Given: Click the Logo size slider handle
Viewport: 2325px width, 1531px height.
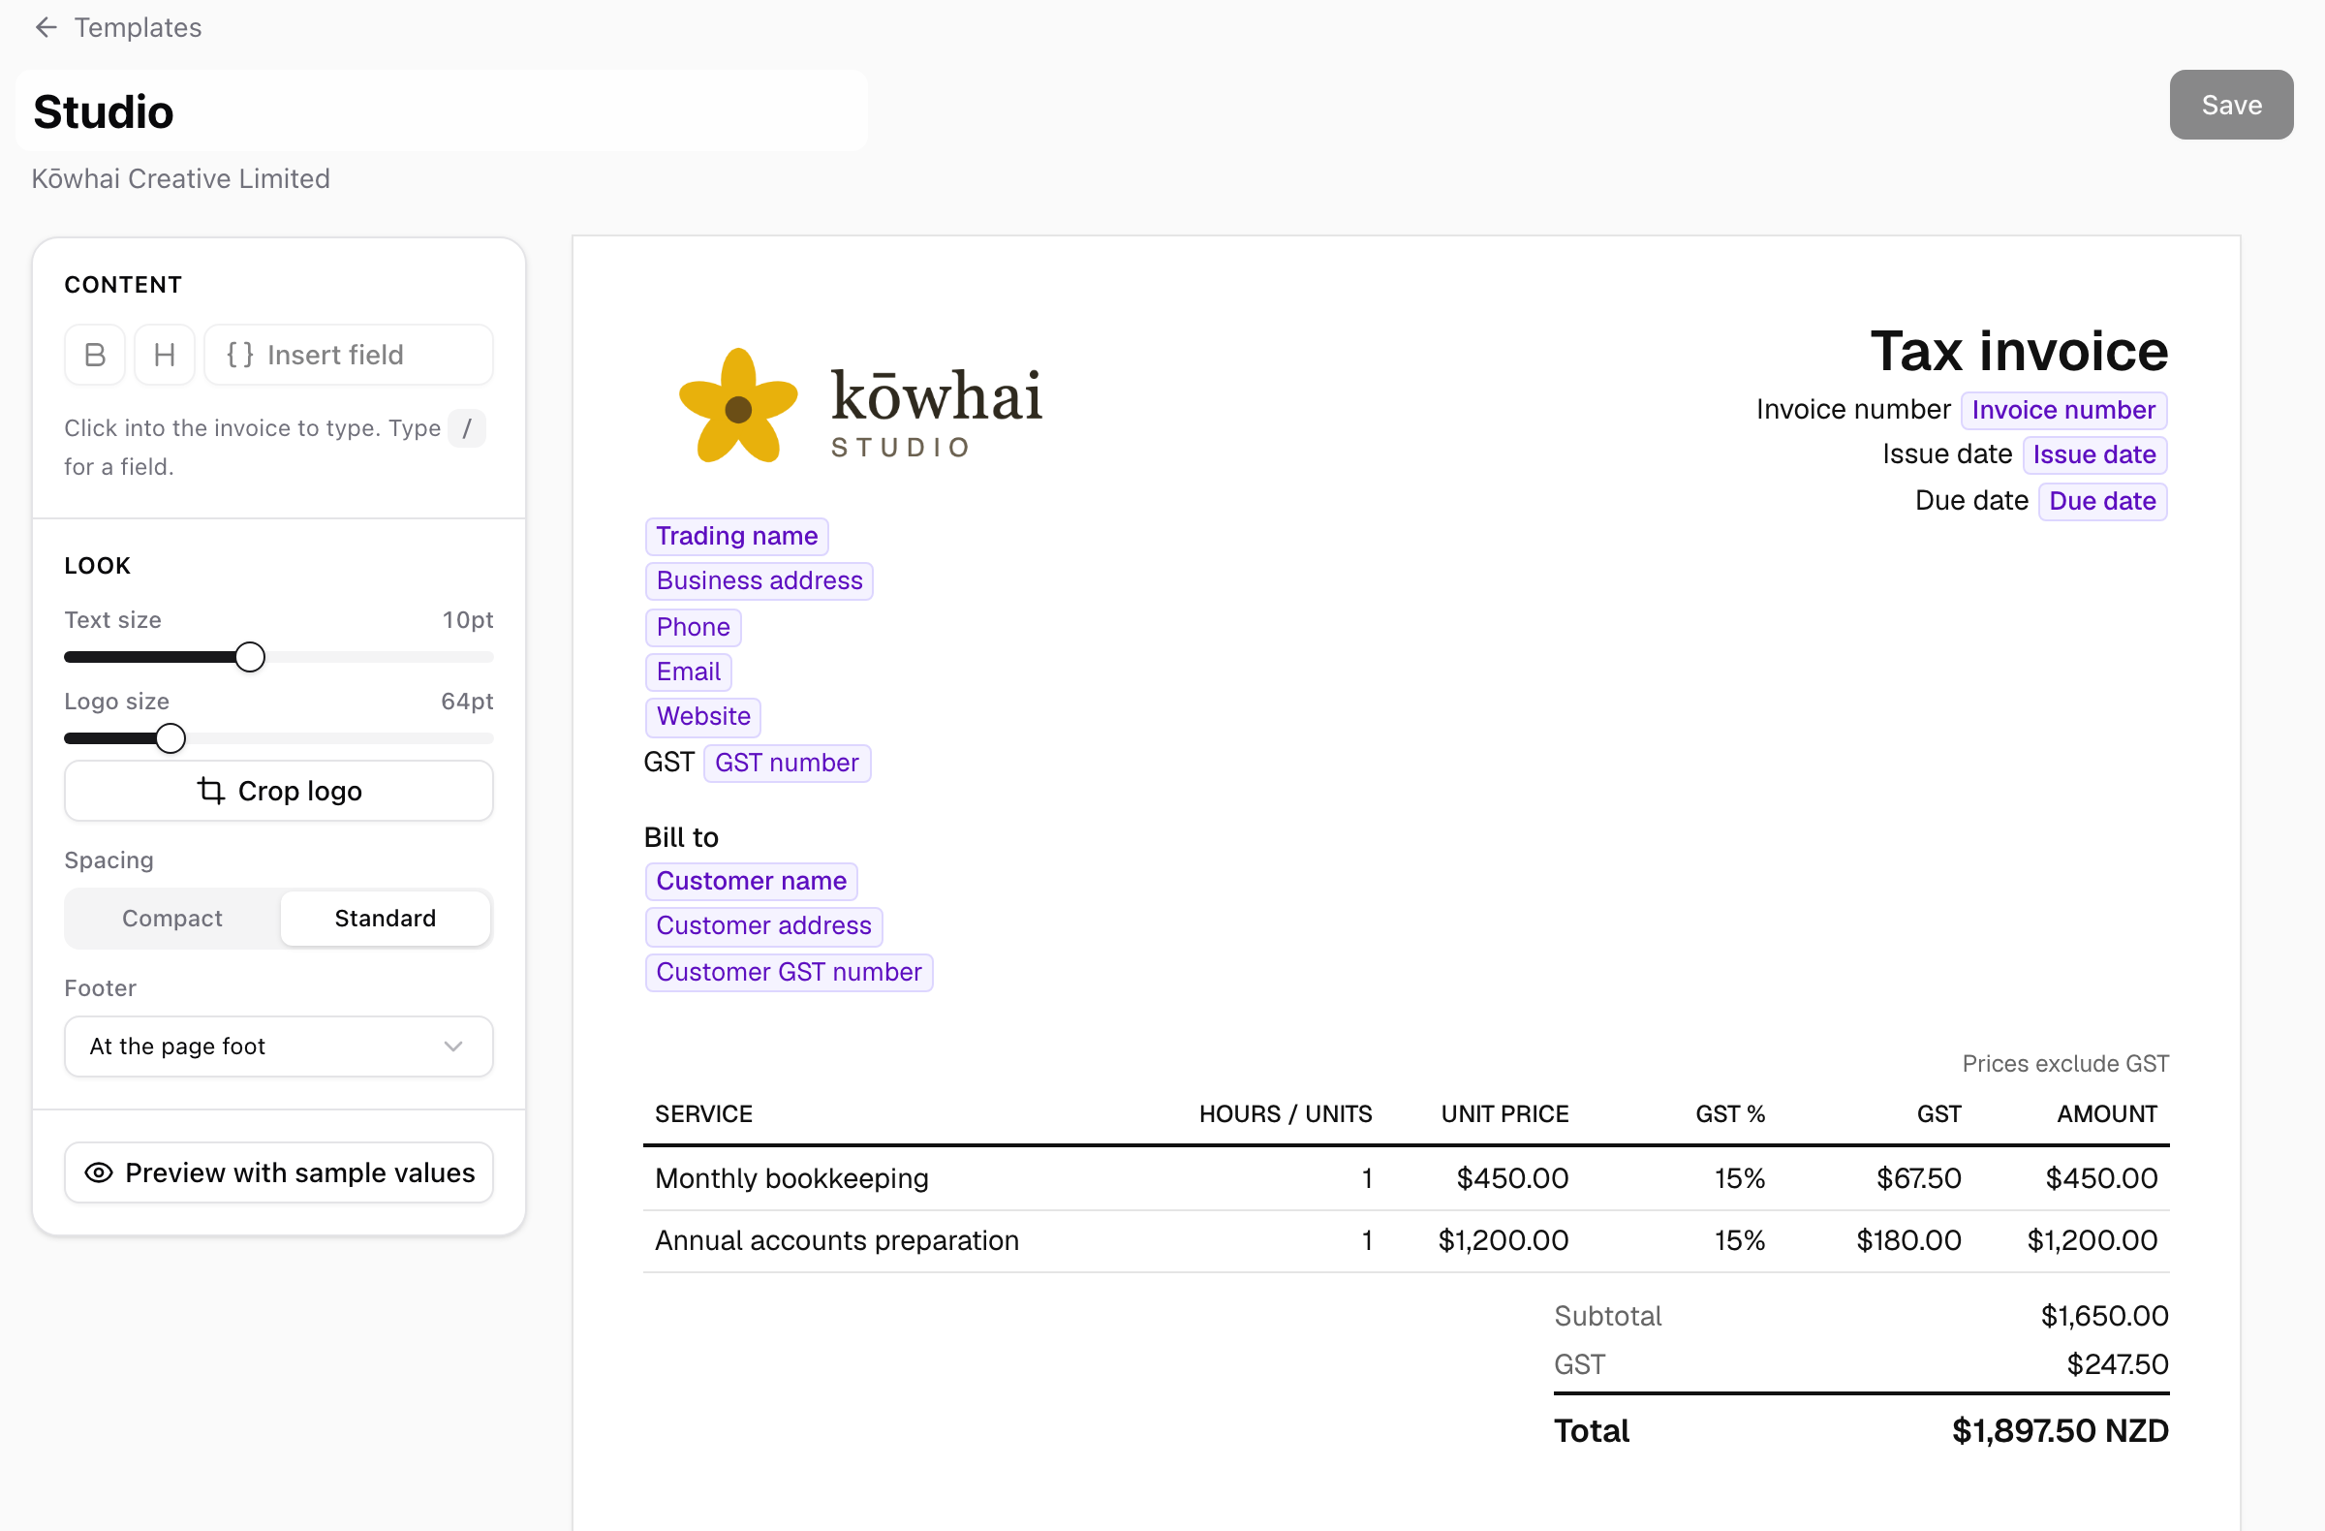Looking at the screenshot, I should 170,738.
